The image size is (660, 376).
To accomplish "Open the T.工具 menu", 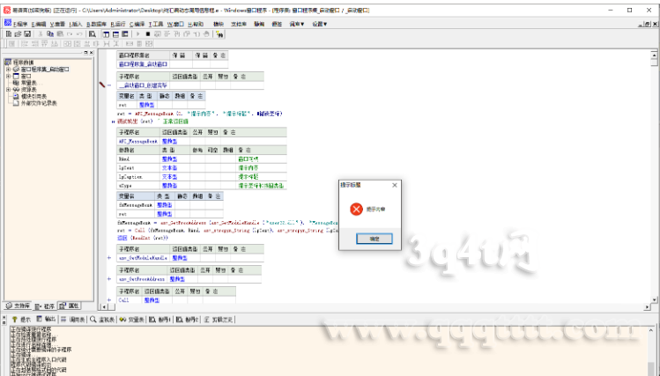I will [156, 24].
